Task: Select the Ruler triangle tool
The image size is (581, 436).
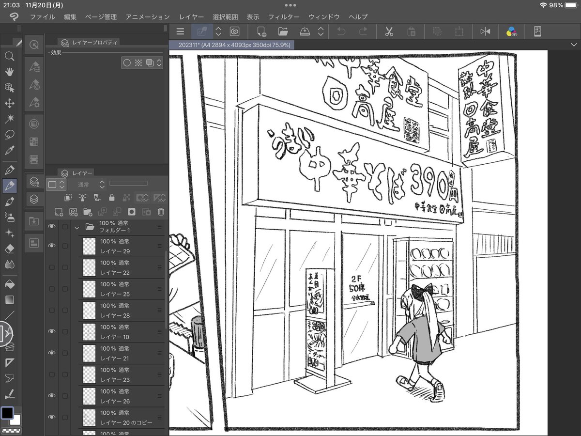Action: tap(9, 362)
